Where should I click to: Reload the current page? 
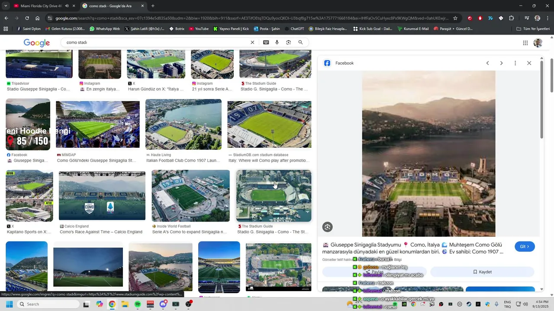click(x=27, y=18)
